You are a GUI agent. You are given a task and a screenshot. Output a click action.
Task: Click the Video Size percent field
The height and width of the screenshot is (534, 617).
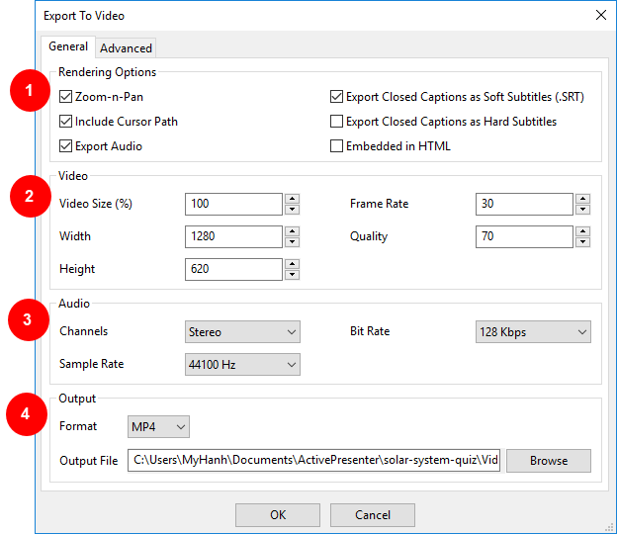[x=233, y=204]
